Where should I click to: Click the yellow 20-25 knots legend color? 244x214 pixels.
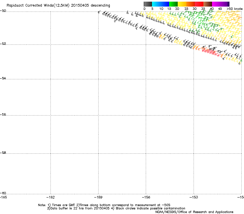pyautogui.click(x=182, y=4)
